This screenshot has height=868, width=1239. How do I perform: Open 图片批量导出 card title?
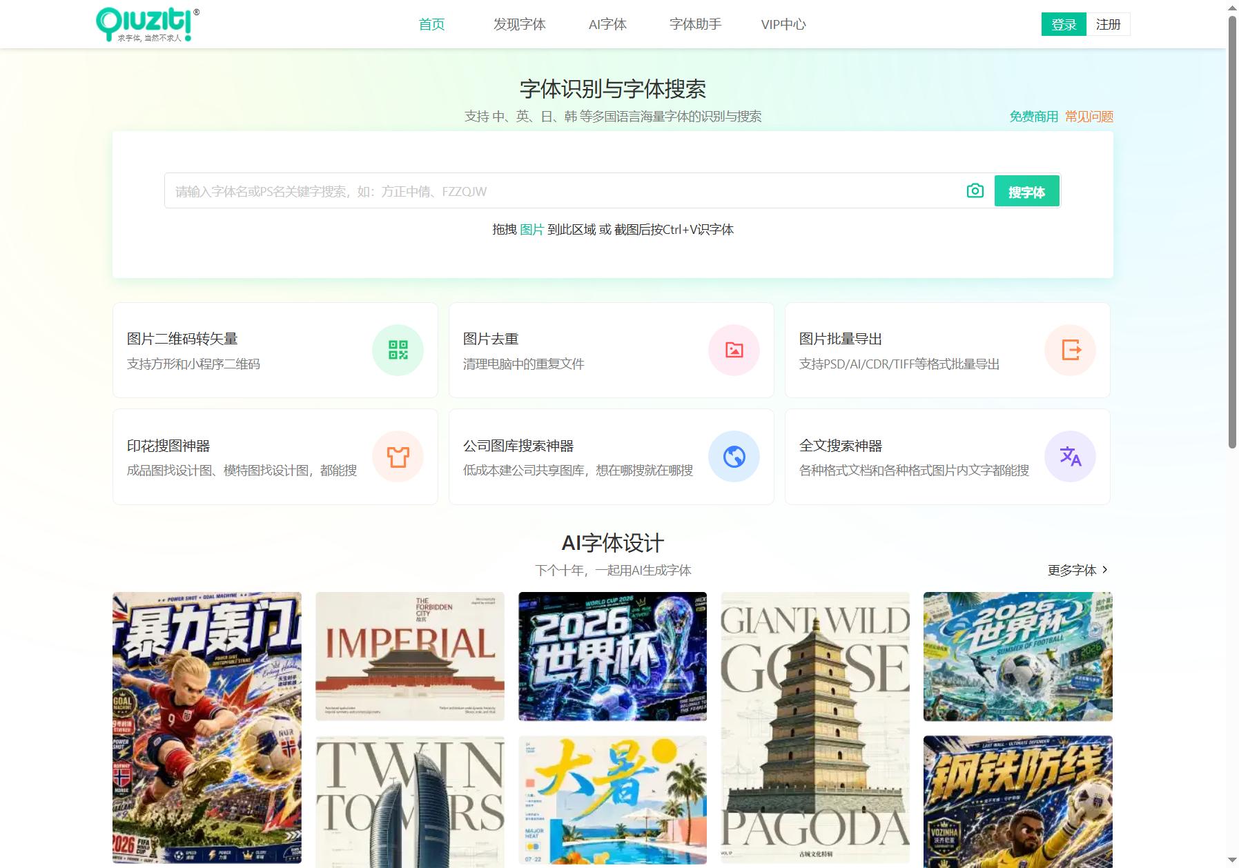[841, 339]
